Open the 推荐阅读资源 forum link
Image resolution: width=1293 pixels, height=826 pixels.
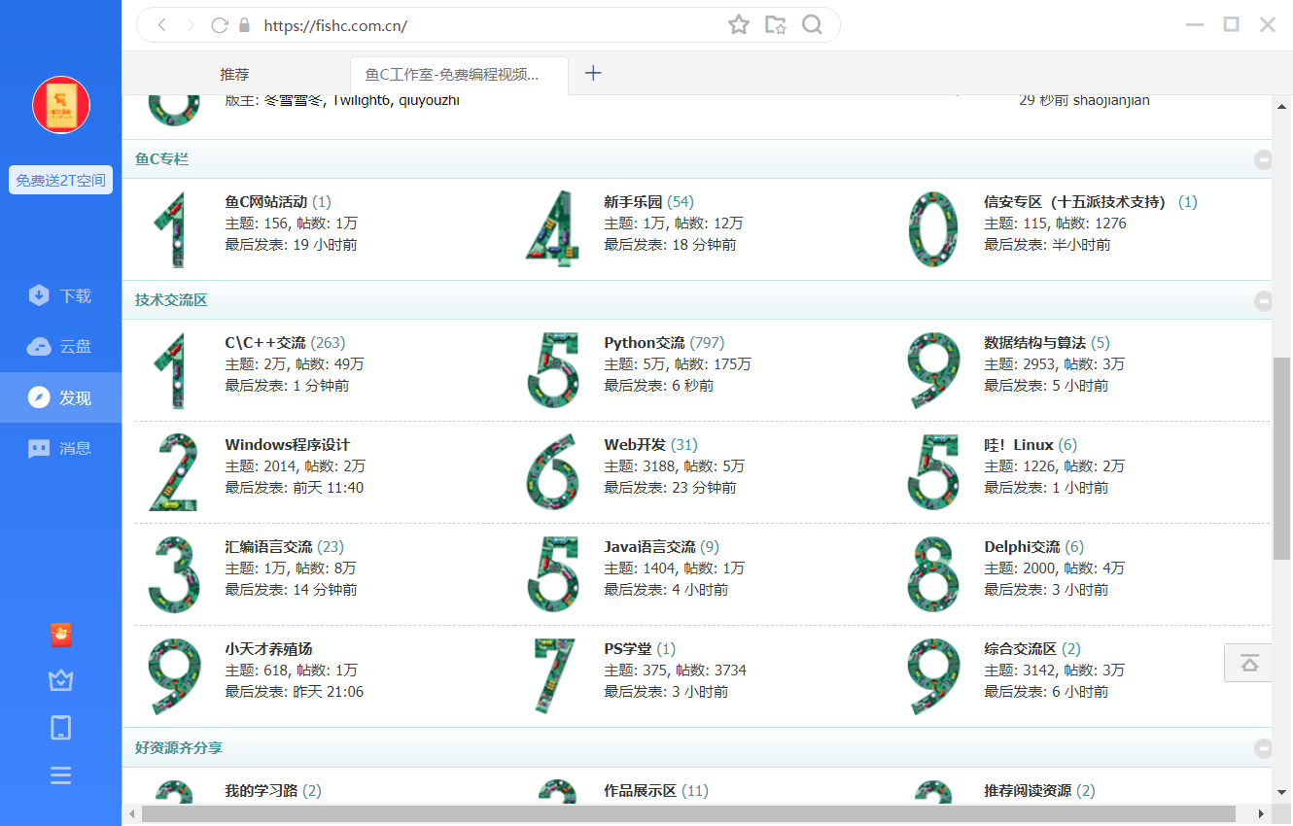coord(1028,791)
